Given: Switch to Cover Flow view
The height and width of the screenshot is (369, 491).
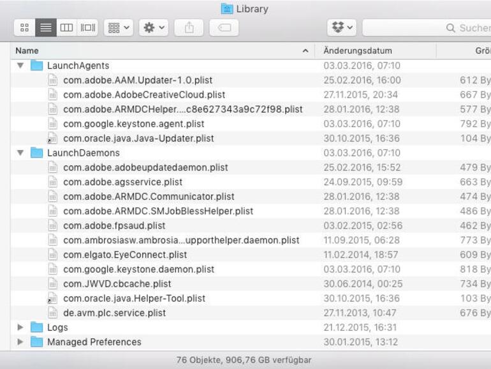Looking at the screenshot, I should (88, 27).
